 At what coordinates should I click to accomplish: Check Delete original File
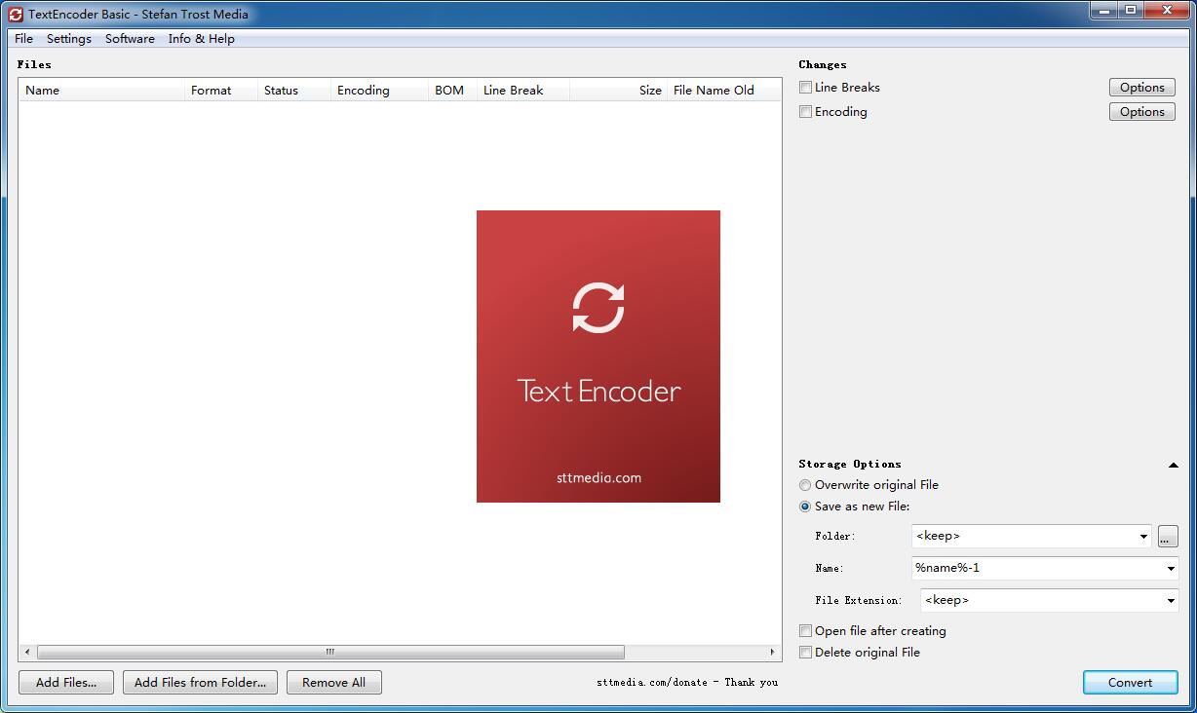(x=805, y=653)
